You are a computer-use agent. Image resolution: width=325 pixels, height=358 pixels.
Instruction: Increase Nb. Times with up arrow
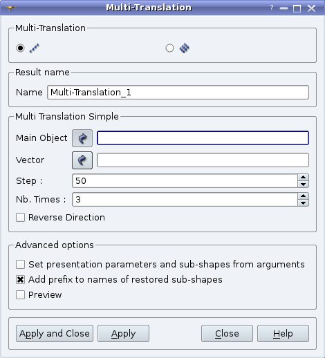click(x=303, y=196)
